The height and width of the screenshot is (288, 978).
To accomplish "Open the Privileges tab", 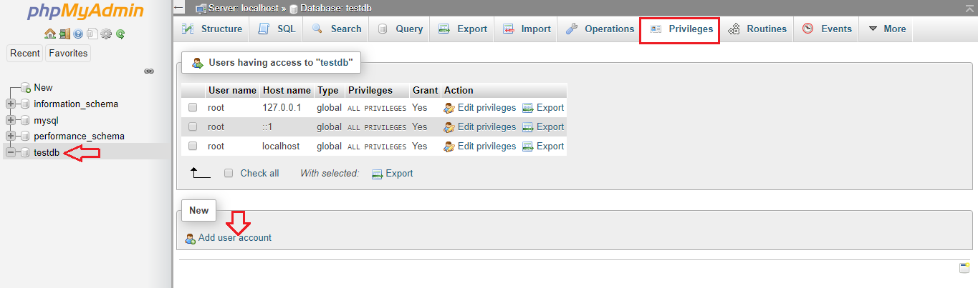I will [x=681, y=29].
